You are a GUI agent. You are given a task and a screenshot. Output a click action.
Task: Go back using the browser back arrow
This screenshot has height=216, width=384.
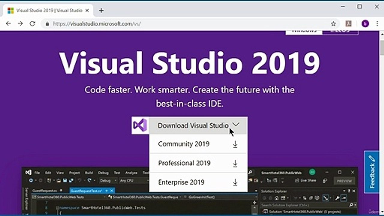pyautogui.click(x=8, y=24)
